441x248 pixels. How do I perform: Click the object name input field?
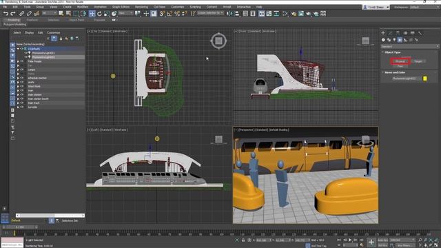point(407,79)
